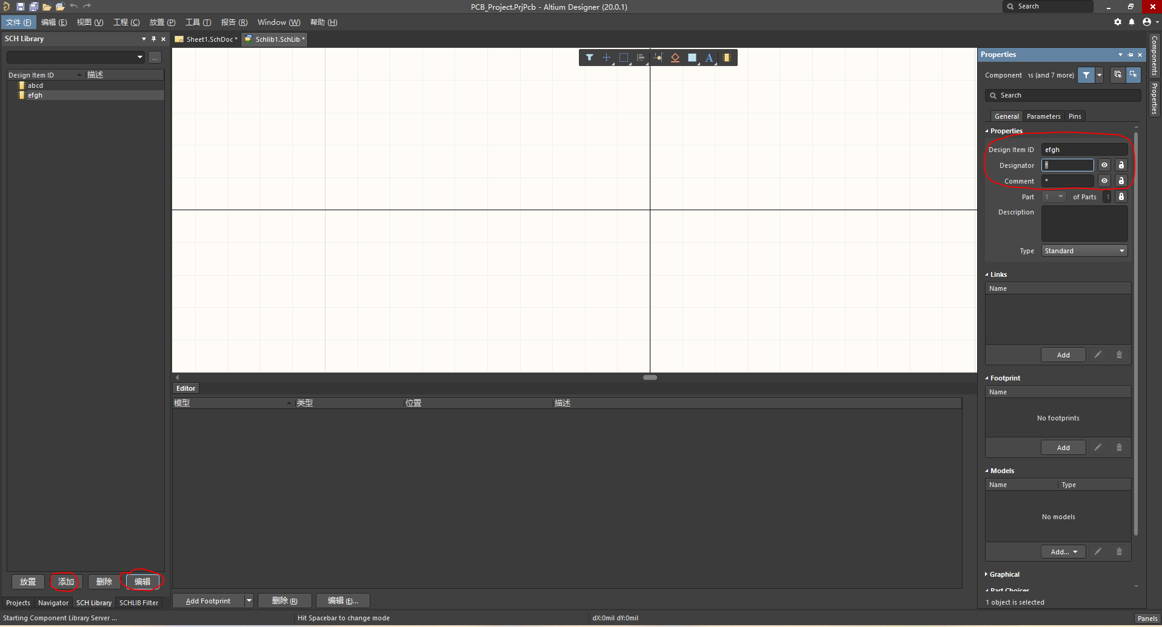
Task: Open the 文件 (F) menu
Action: (x=19, y=22)
